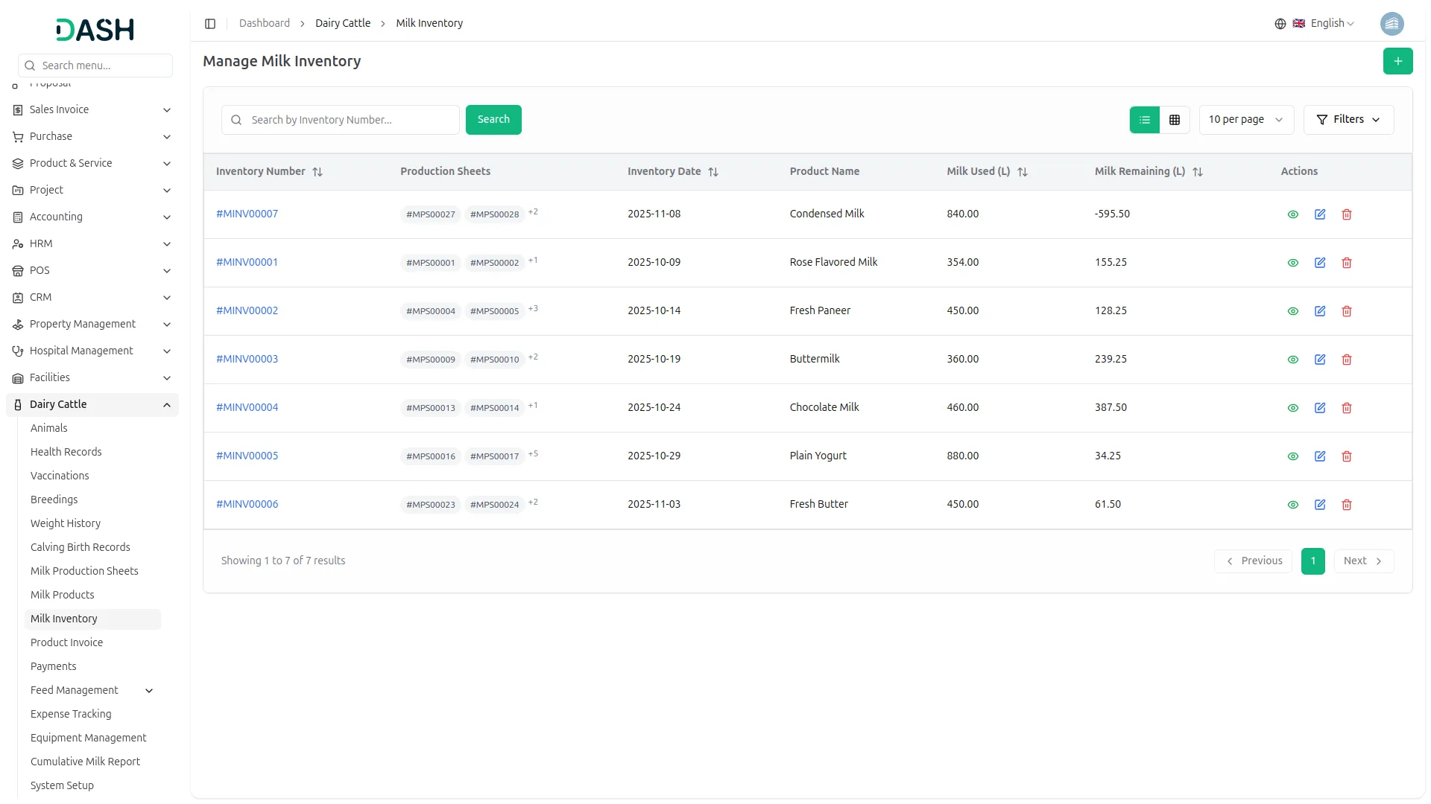This screenshot has width=1431, height=804.
Task: Open the #MINV00004 inventory link
Action: click(x=247, y=407)
